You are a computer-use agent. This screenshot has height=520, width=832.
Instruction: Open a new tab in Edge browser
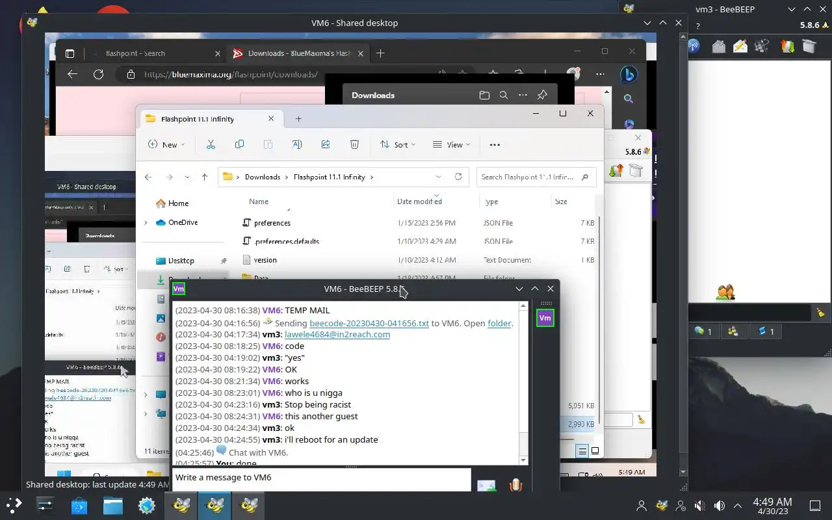(x=380, y=53)
